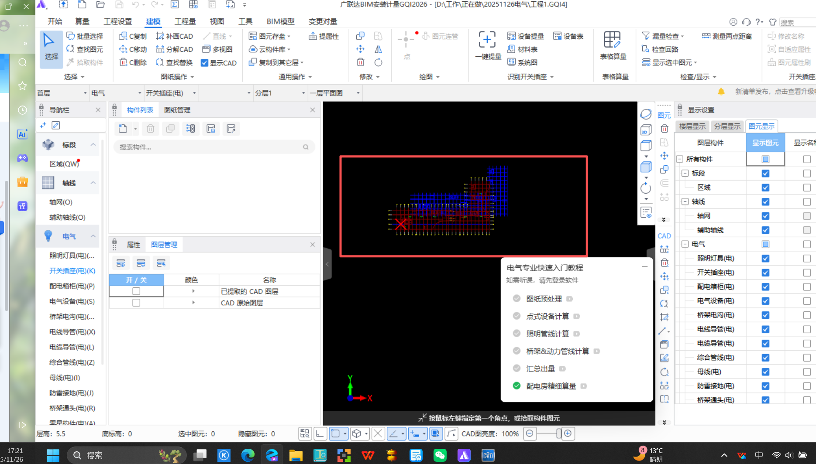Open the 云构件库 tool
Image resolution: width=816 pixels, height=464 pixels.
click(x=270, y=49)
